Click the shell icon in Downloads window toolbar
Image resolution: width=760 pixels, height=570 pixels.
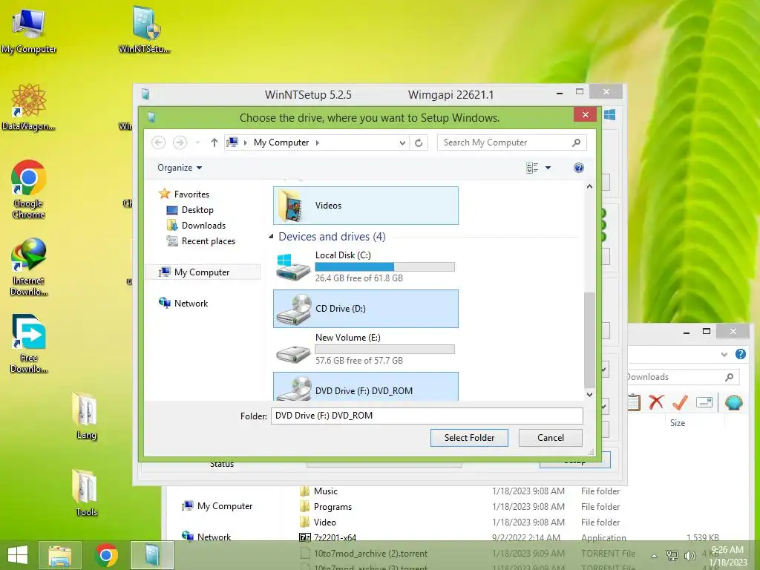click(x=734, y=402)
